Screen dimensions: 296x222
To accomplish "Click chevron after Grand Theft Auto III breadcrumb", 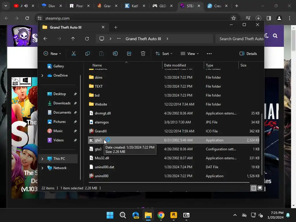I will pyautogui.click(x=167, y=39).
